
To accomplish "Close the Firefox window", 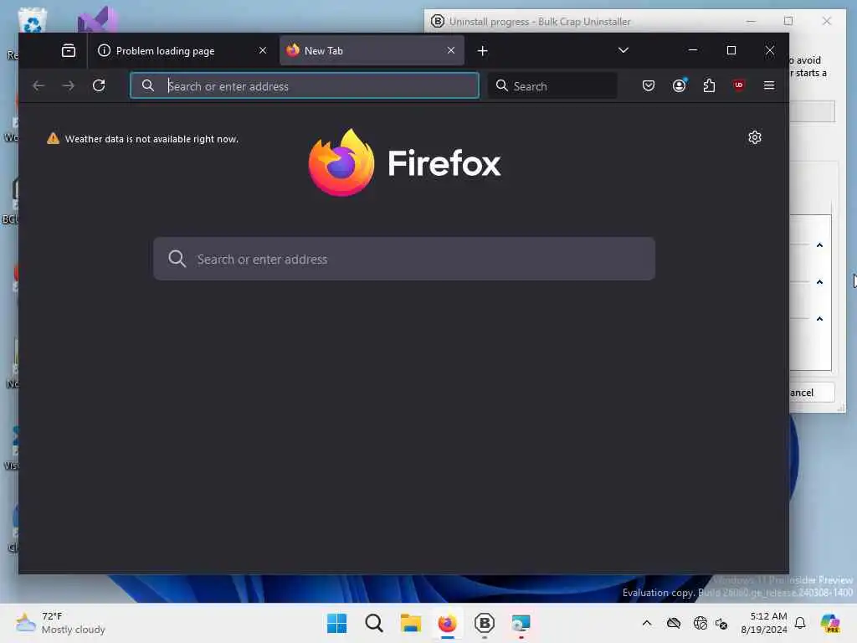I will [x=770, y=50].
